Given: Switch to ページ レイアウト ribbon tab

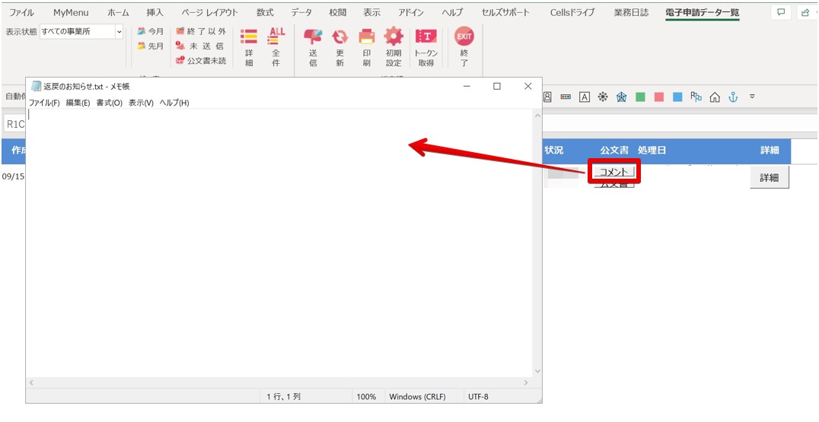Looking at the screenshot, I should 209,12.
